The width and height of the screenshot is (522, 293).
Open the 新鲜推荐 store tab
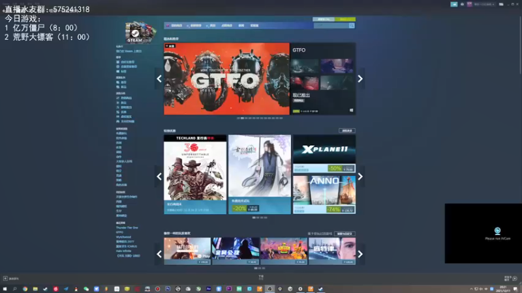pyautogui.click(x=194, y=25)
